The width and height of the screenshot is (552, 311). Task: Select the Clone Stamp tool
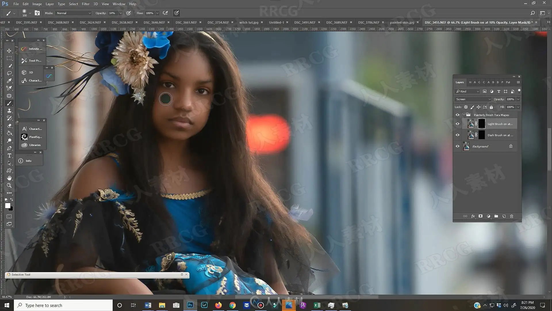[9, 111]
